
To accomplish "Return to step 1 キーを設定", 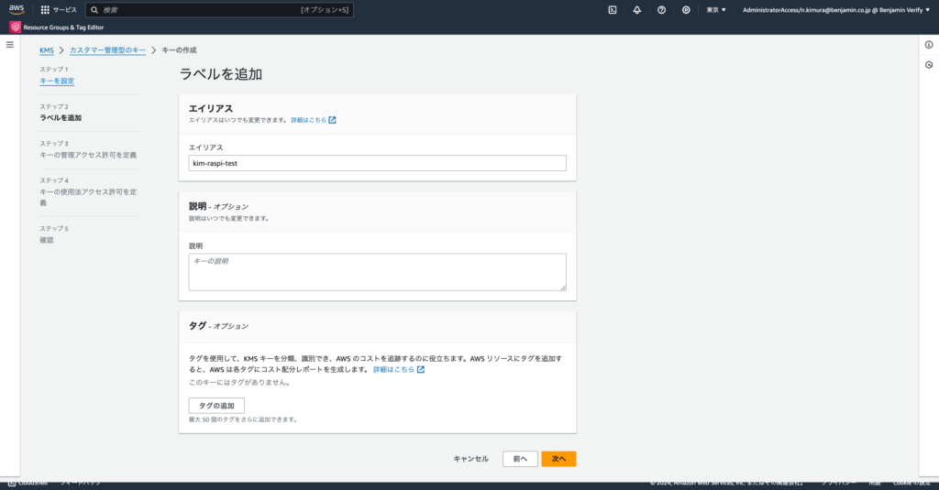I will click(x=57, y=81).
